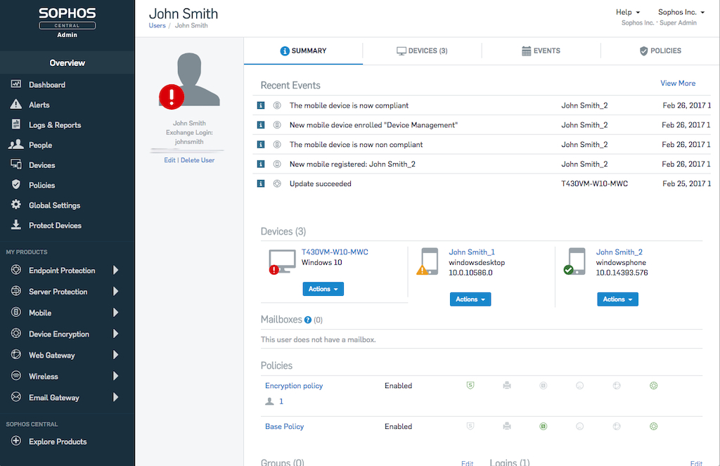
Task: Select event 'The mobile device is now compliant'
Action: 482,105
